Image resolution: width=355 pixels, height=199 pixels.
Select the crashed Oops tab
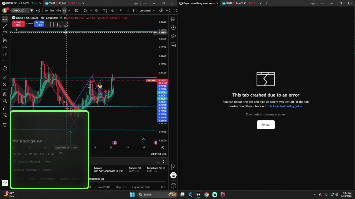(x=199, y=3)
